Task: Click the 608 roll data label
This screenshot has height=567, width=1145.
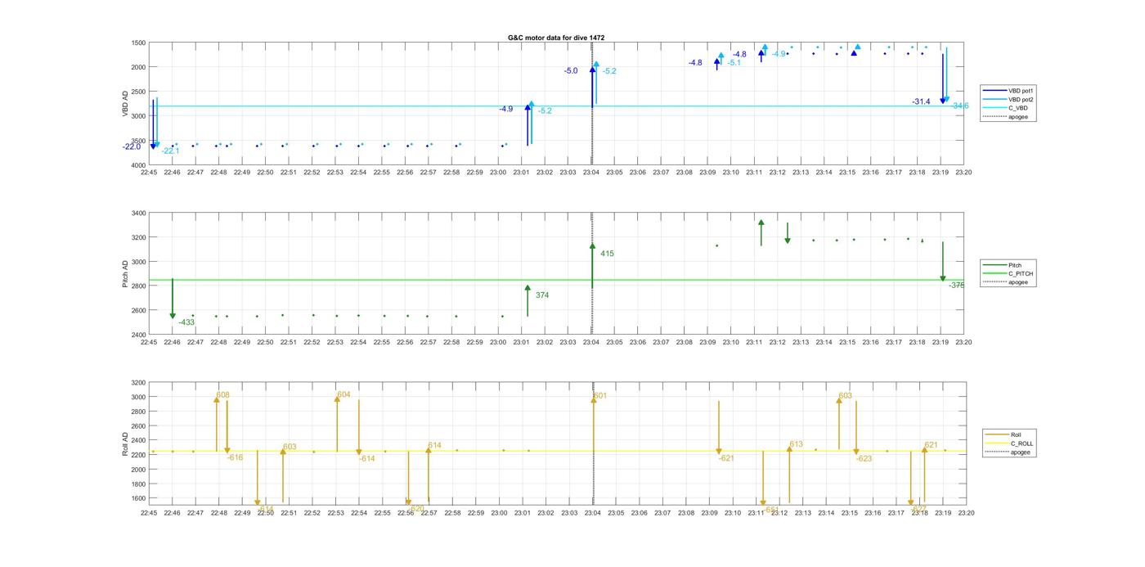Action: click(222, 395)
